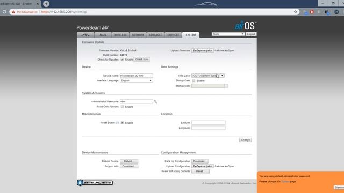The width and height of the screenshot is (344, 193).
Task: Close the PowerBeam M2 400 browser tab
Action: pos(38,4)
